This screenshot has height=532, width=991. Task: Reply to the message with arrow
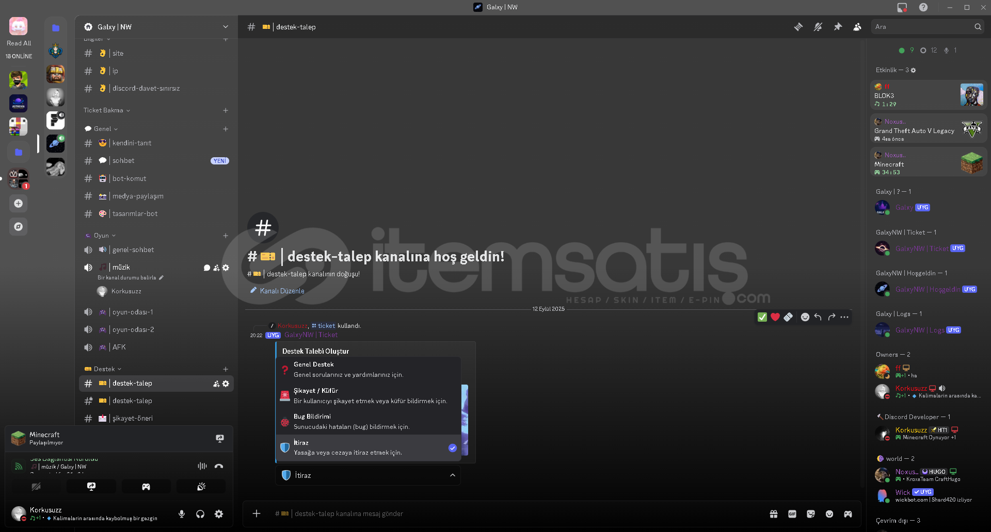(818, 317)
